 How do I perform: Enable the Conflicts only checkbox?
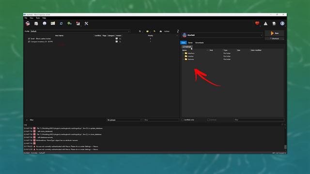pyautogui.click(x=183, y=120)
